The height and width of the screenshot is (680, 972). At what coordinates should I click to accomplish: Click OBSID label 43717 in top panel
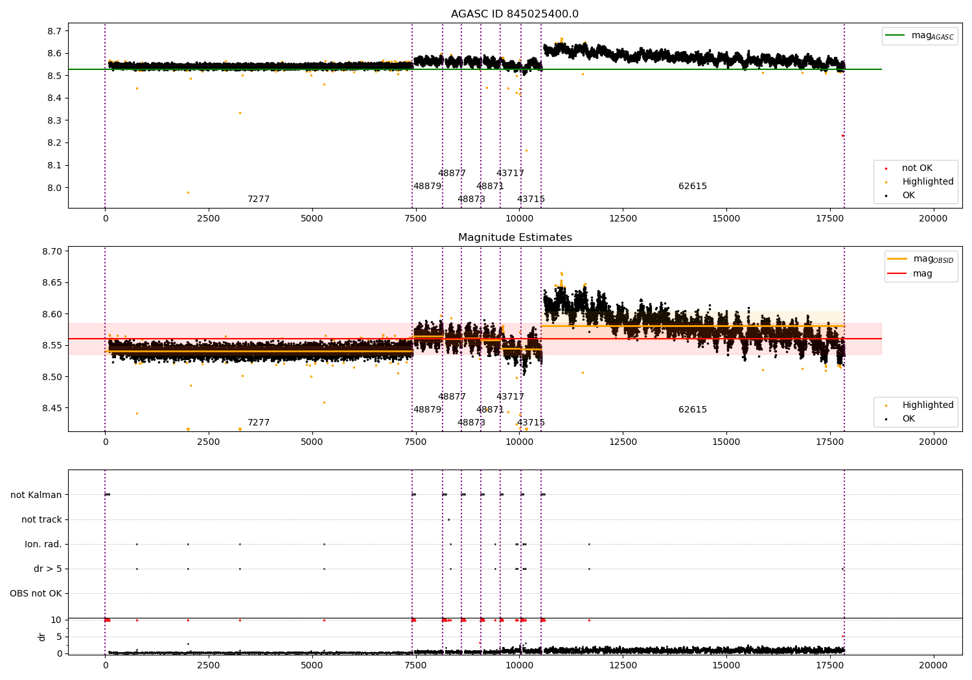(x=510, y=174)
